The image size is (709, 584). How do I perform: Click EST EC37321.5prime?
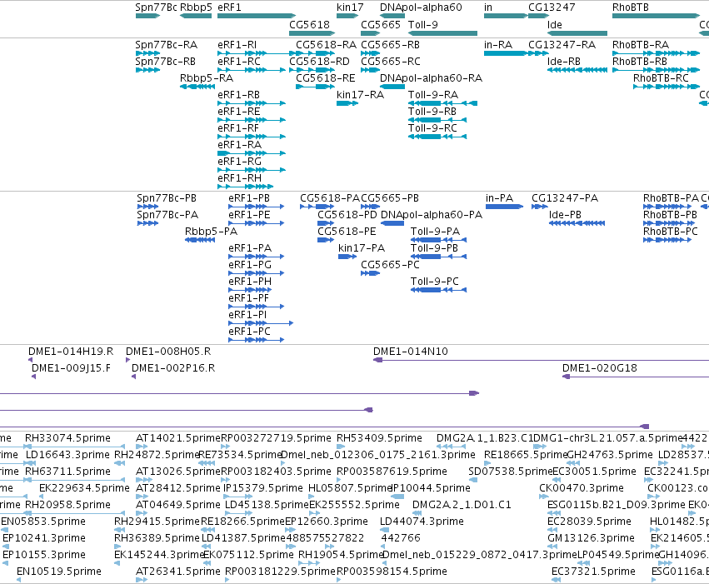(x=594, y=572)
